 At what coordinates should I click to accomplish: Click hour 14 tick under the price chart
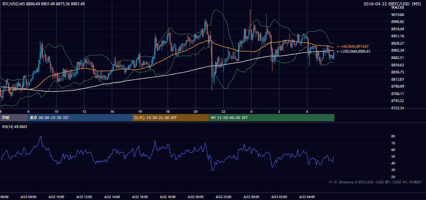coord(112,112)
